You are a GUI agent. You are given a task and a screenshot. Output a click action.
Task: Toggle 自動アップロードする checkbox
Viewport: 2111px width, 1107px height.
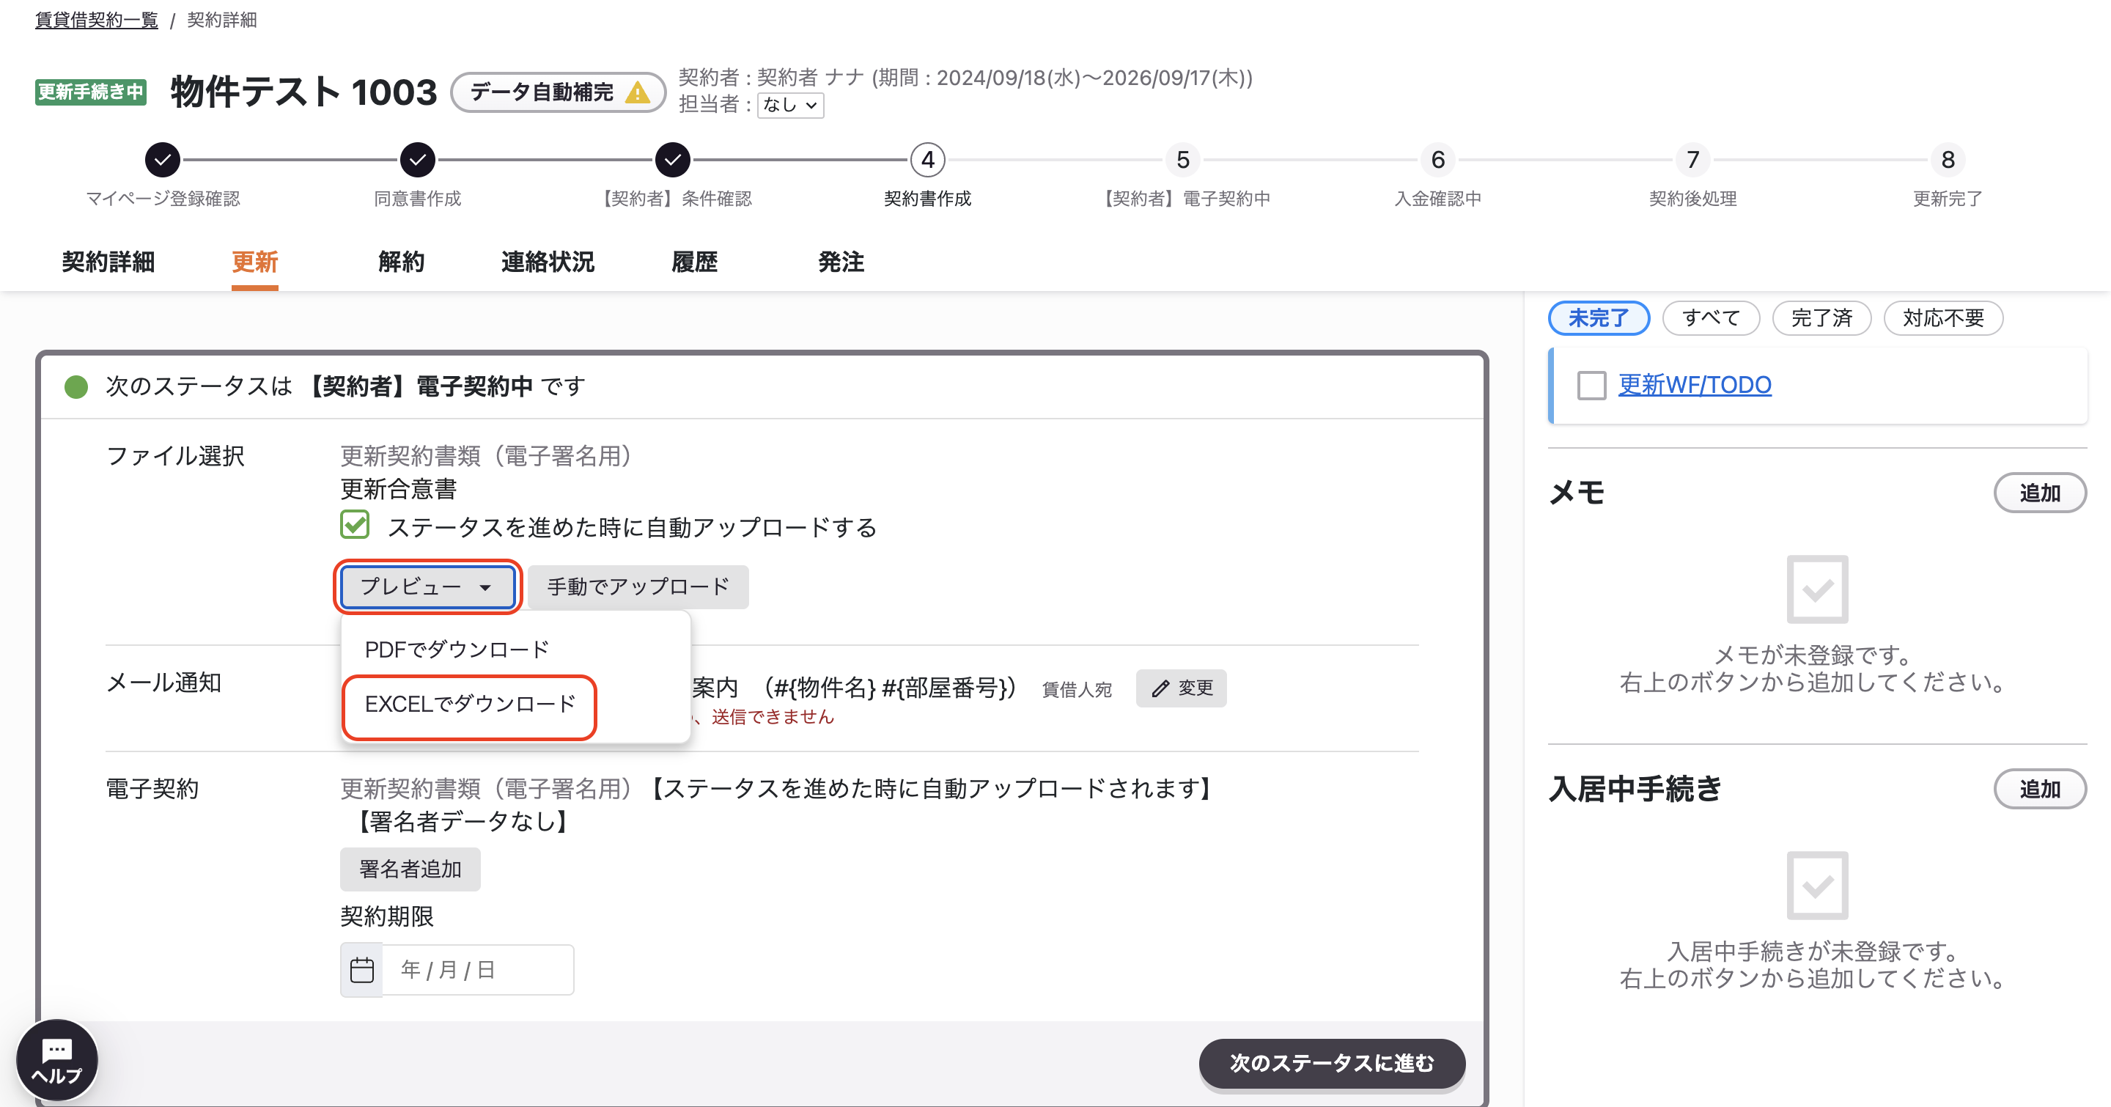355,524
